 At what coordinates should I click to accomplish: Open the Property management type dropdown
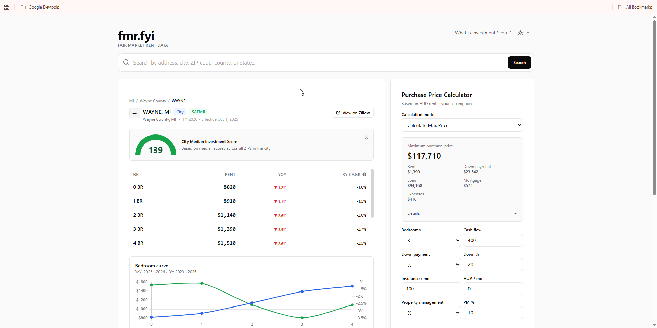(431, 313)
